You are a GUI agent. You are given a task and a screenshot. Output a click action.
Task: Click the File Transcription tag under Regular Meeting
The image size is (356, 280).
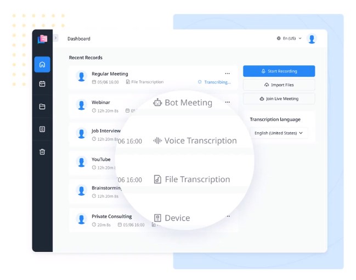point(145,82)
